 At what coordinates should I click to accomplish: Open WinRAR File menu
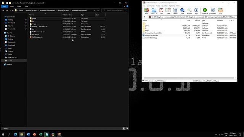coord(144,6)
